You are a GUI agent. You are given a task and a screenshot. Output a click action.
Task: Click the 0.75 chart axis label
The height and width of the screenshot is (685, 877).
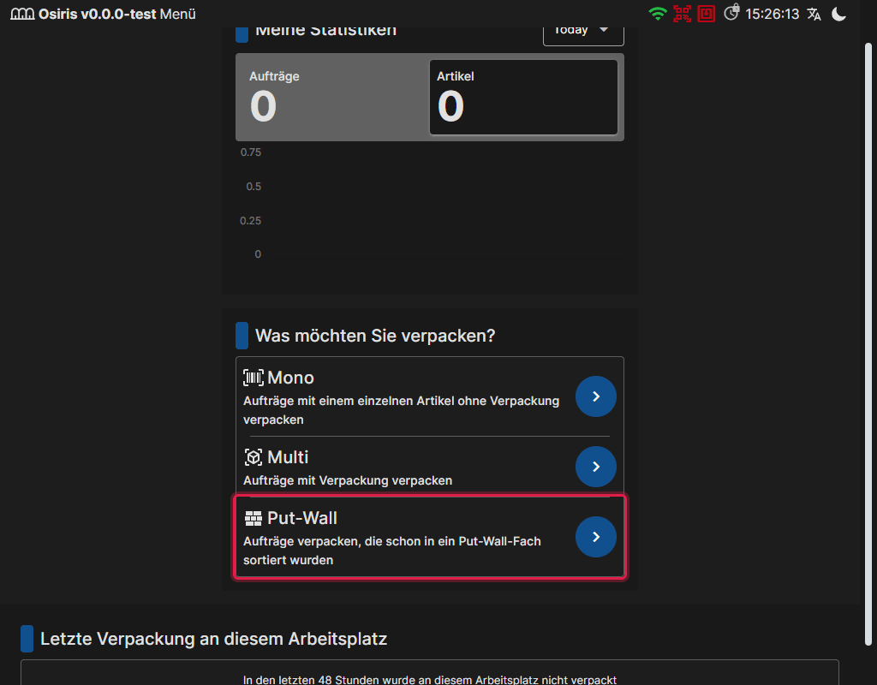coord(251,152)
